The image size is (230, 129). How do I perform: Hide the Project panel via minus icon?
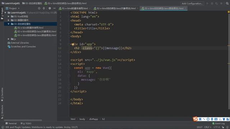pyautogui.click(x=54, y=8)
